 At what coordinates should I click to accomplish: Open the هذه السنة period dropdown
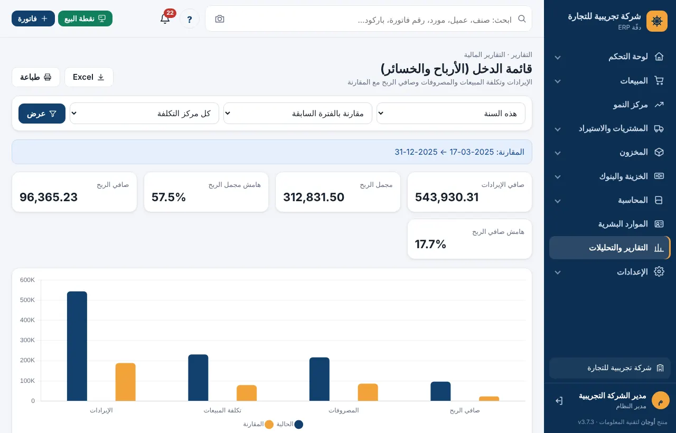451,114
